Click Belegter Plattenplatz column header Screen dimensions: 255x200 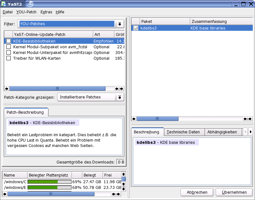pos(49,175)
